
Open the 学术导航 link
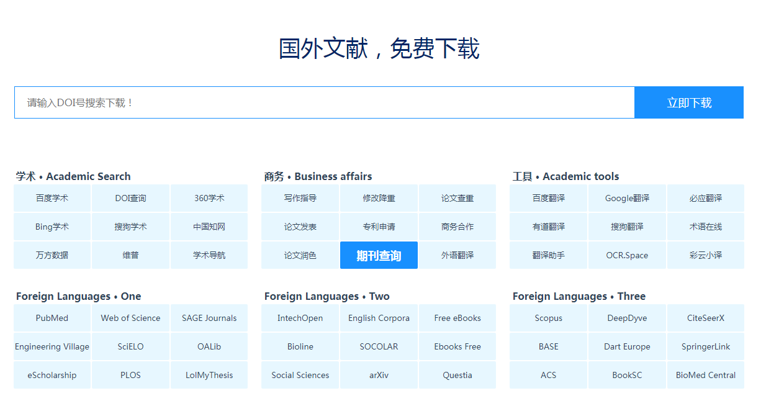[209, 255]
